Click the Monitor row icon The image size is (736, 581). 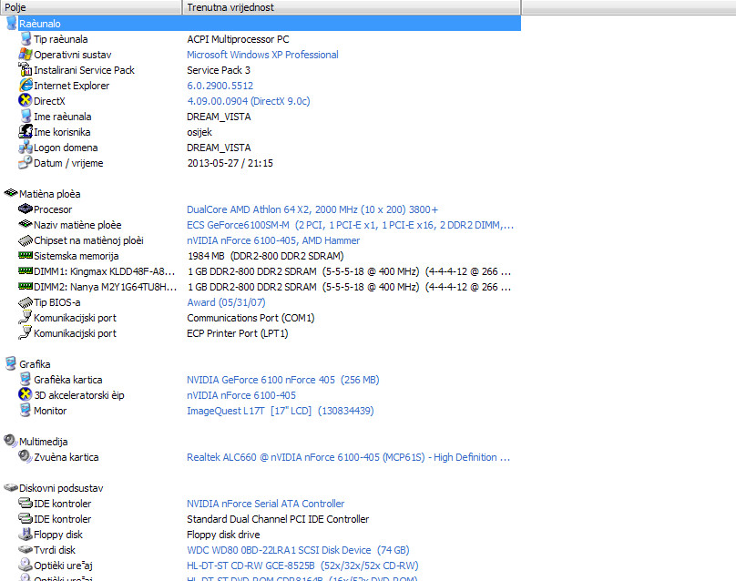[26, 410]
